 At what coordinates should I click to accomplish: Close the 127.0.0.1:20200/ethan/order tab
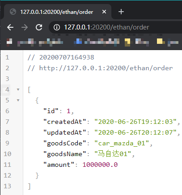[104, 12]
